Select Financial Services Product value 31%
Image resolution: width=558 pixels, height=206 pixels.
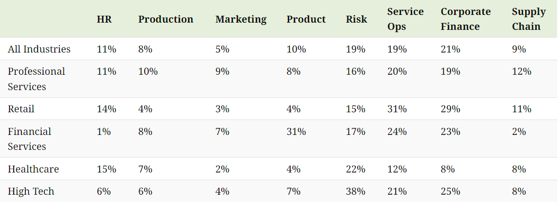[x=296, y=132]
